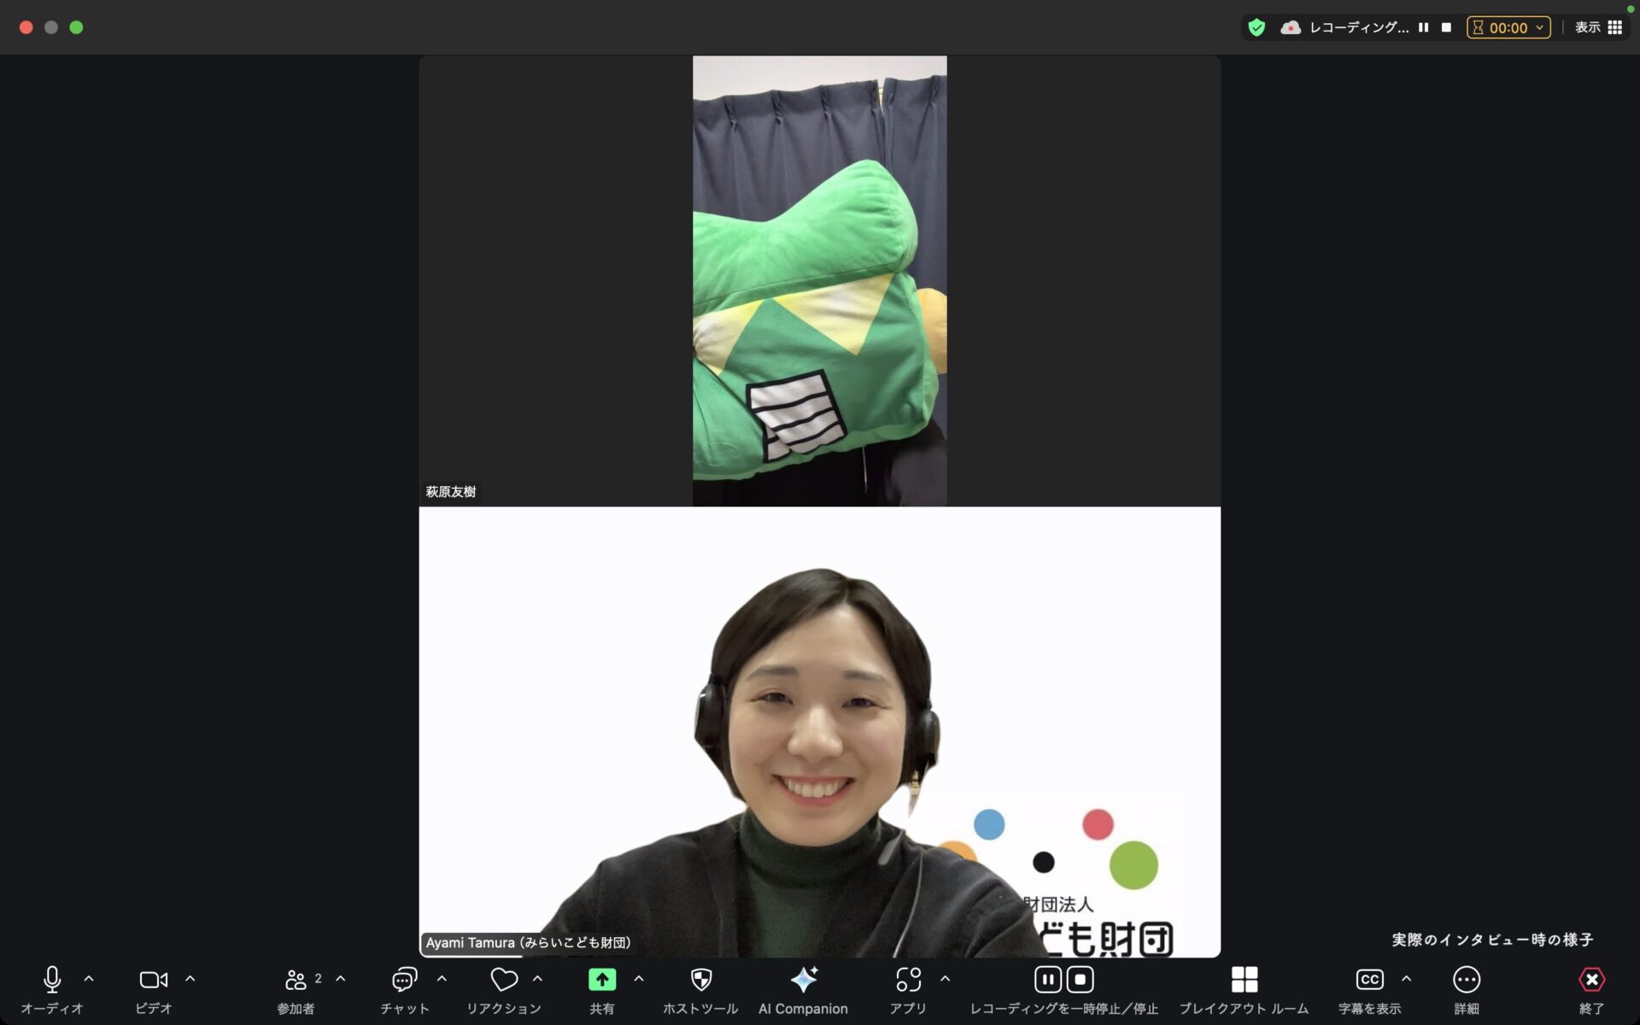Open the Chat (チャット) panel icon

click(404, 980)
